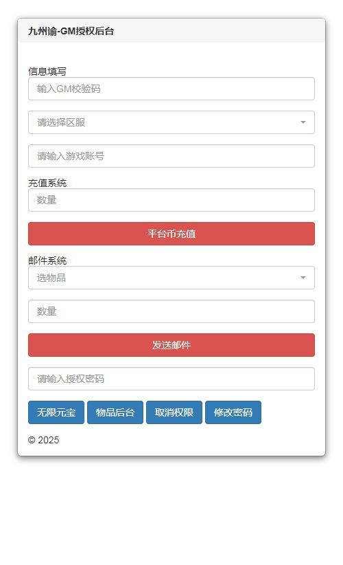This screenshot has width=343, height=565.
Task: Click the red 发送邮件 button
Action: [x=171, y=345]
